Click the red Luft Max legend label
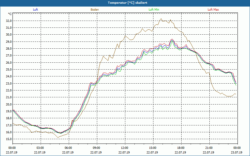The height and width of the screenshot is (156, 250). [213, 10]
